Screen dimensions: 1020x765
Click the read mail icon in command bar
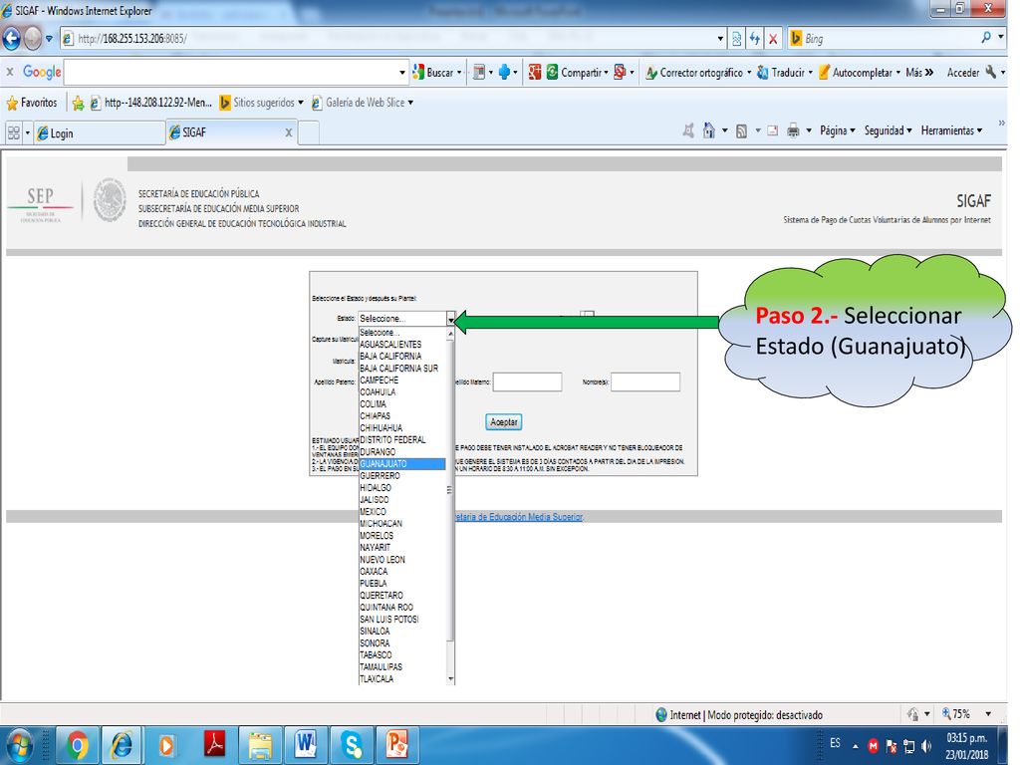[772, 130]
